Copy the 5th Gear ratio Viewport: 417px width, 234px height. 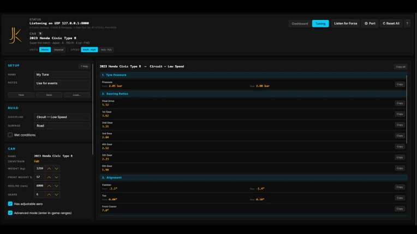coord(400,157)
